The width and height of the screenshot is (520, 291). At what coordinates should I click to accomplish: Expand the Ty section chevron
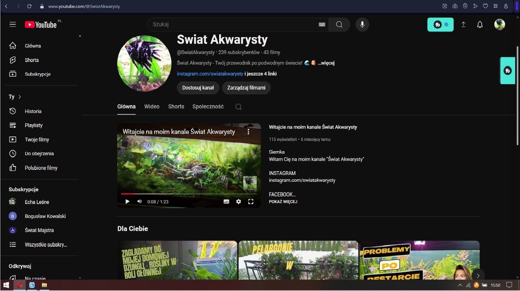(x=20, y=97)
